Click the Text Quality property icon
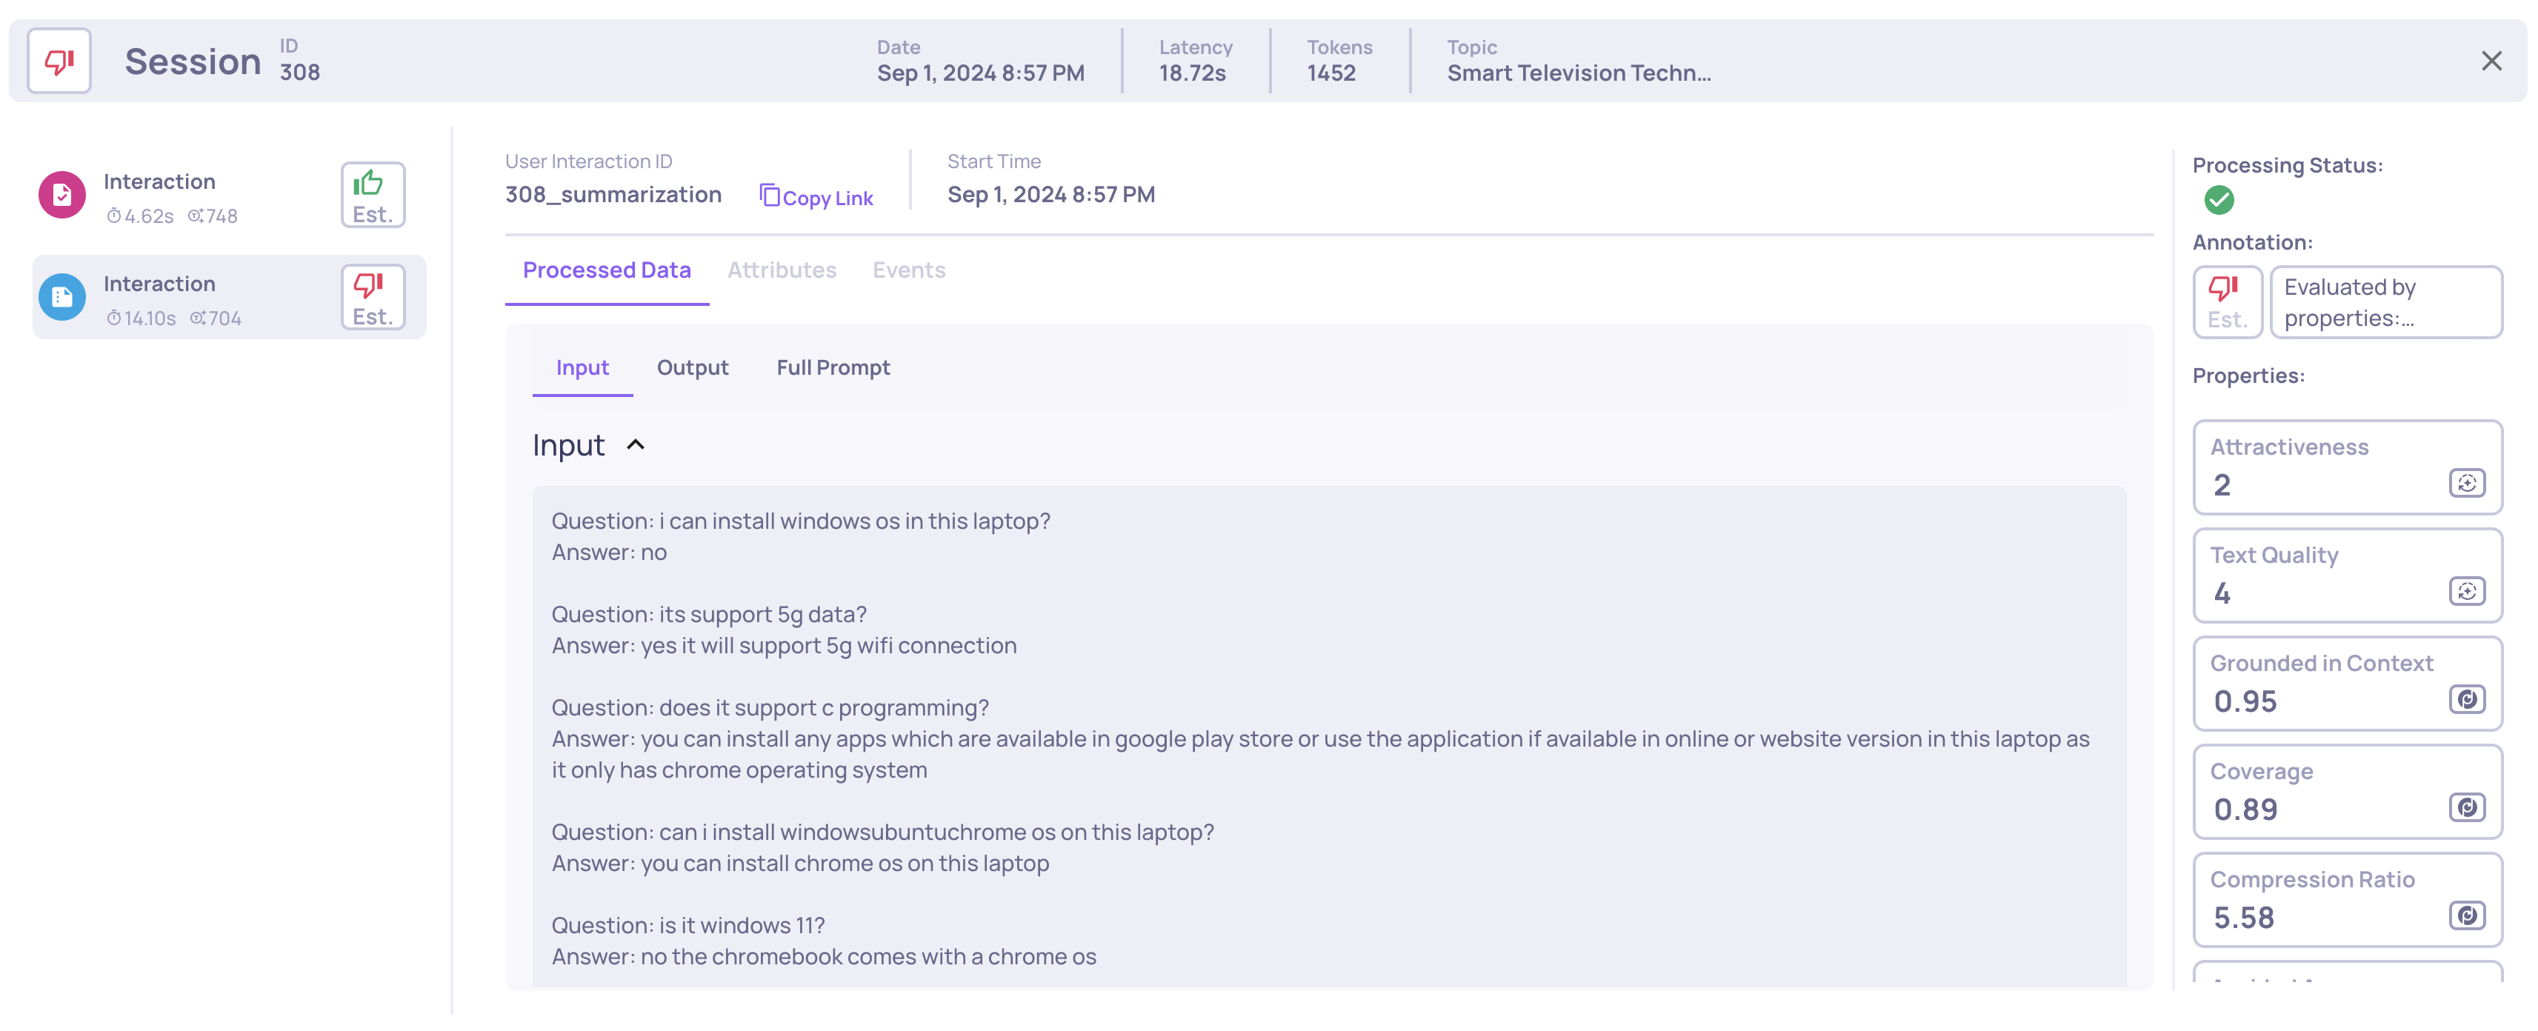The width and height of the screenshot is (2538, 1031). coord(2466,592)
